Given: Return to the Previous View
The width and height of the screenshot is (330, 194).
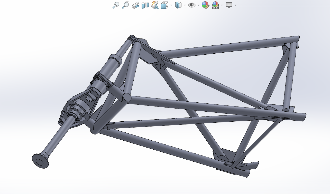Looking at the screenshot, I should (x=135, y=5).
